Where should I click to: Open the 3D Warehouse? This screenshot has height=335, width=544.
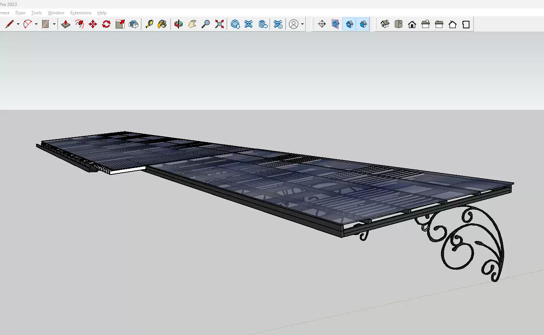235,24
